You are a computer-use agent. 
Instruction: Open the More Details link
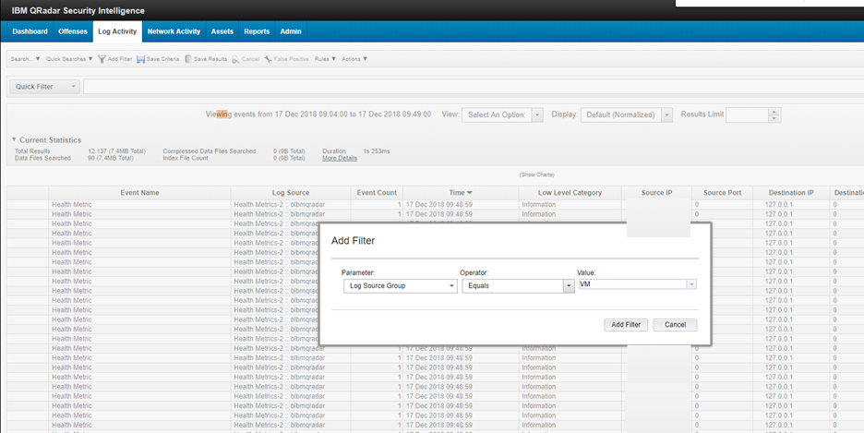pos(340,158)
